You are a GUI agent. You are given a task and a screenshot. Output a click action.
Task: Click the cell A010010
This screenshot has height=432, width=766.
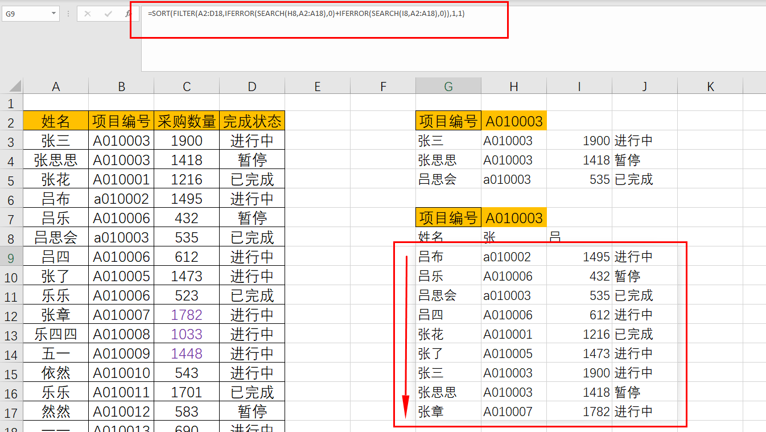click(x=121, y=373)
